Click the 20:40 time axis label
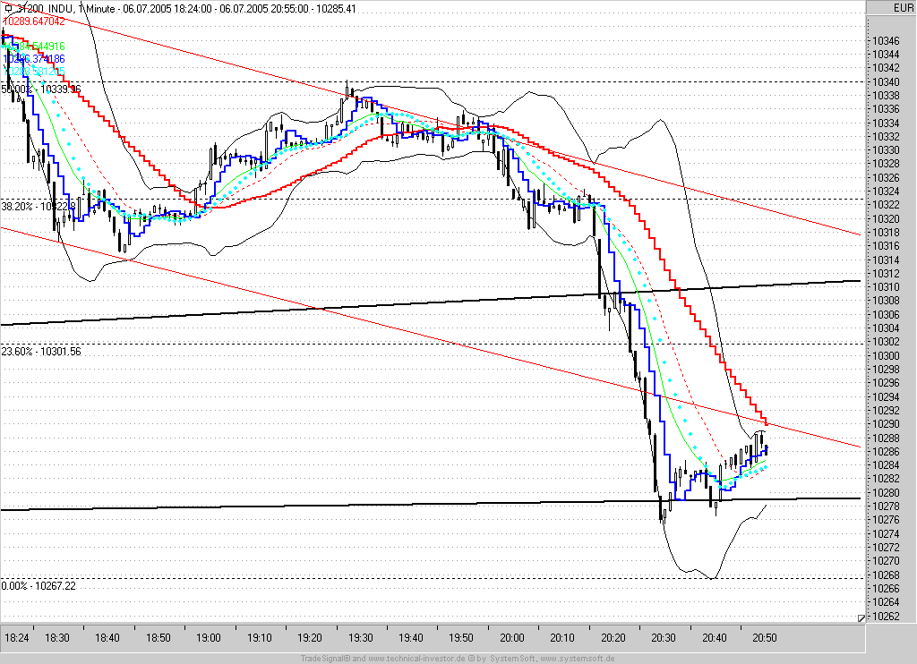Image resolution: width=917 pixels, height=664 pixels. pos(714,638)
